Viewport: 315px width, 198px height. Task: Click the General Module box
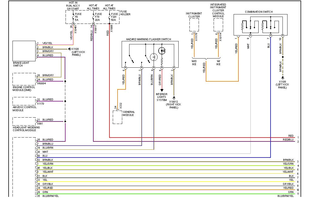point(117,117)
